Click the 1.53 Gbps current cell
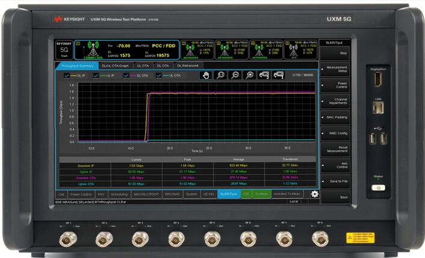The width and height of the screenshot is (425, 258). pyautogui.click(x=136, y=165)
